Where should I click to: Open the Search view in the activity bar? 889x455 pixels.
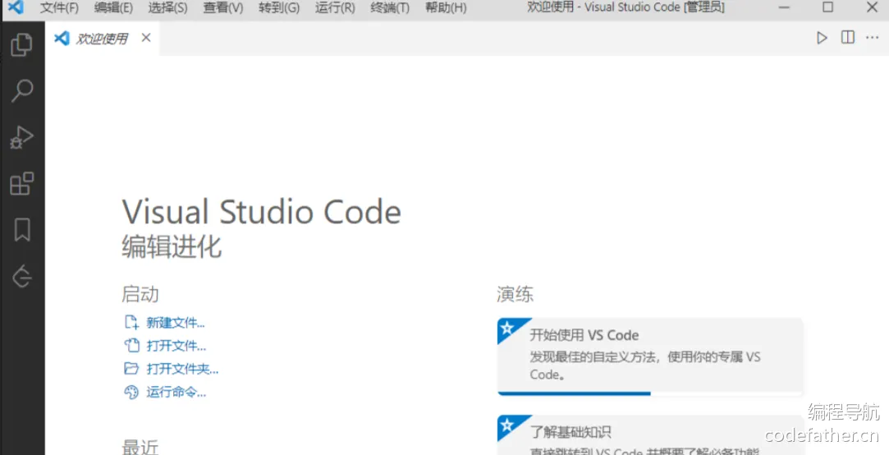21,91
